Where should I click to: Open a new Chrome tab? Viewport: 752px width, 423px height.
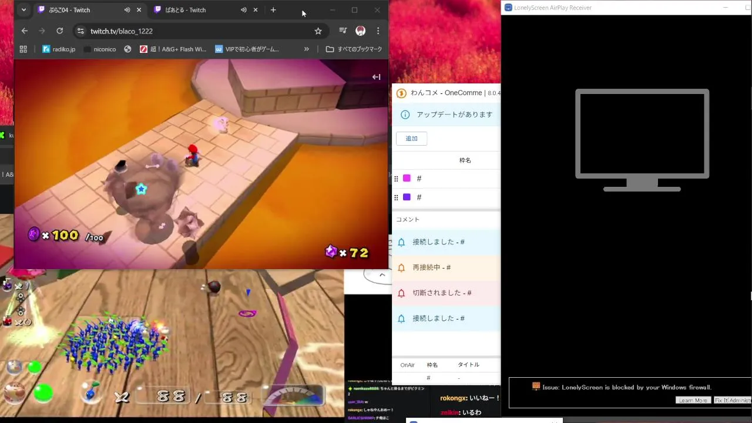pos(273,10)
